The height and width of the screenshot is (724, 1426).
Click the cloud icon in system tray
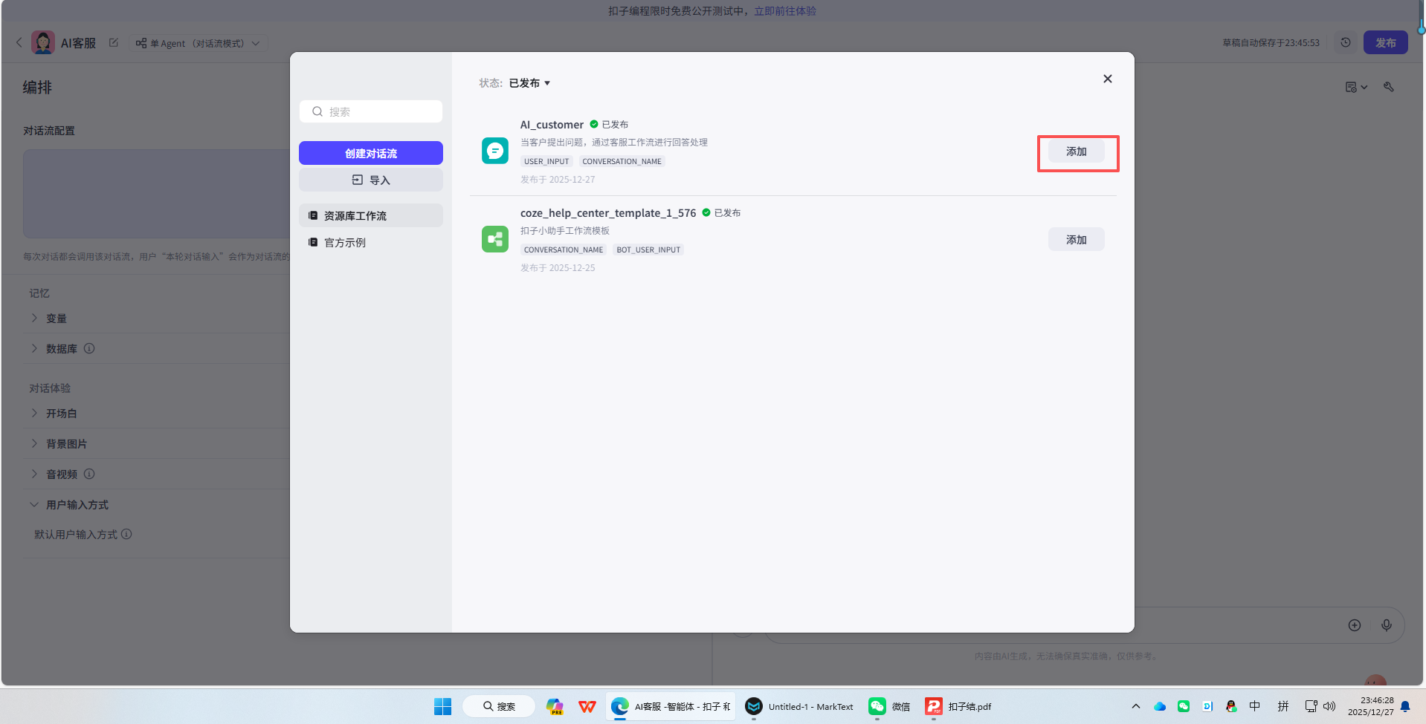[x=1160, y=706]
